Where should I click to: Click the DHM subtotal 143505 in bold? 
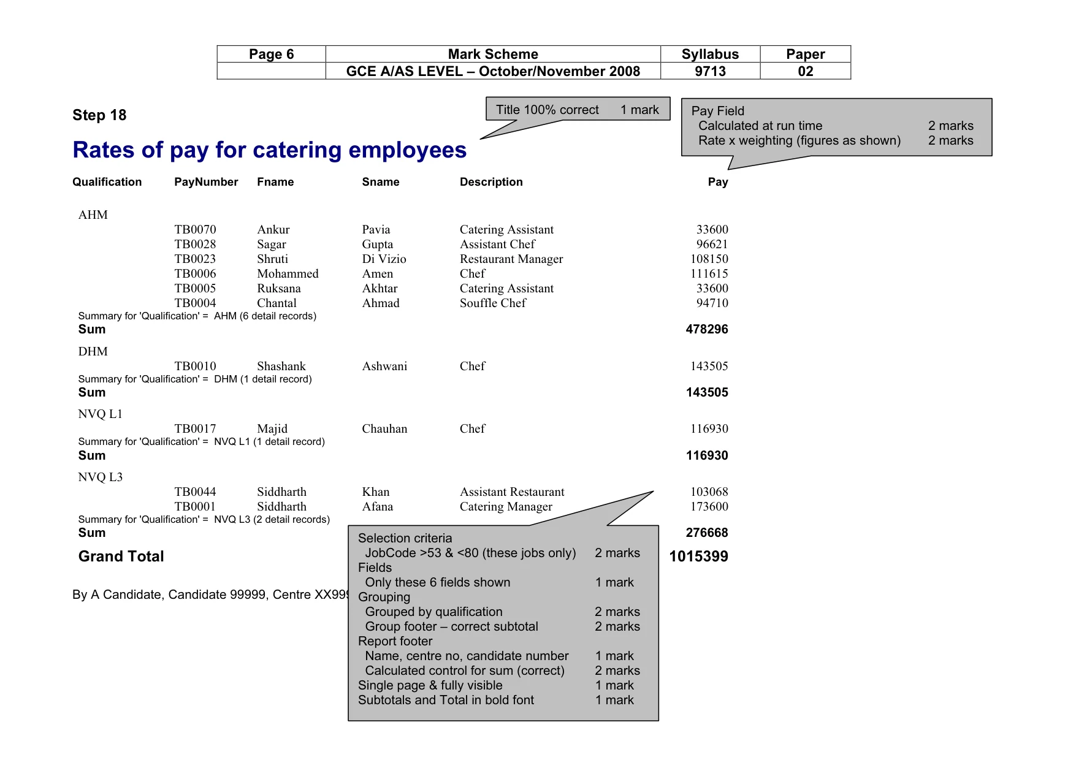tap(707, 392)
